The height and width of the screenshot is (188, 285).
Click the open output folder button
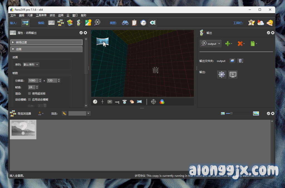tap(232, 61)
